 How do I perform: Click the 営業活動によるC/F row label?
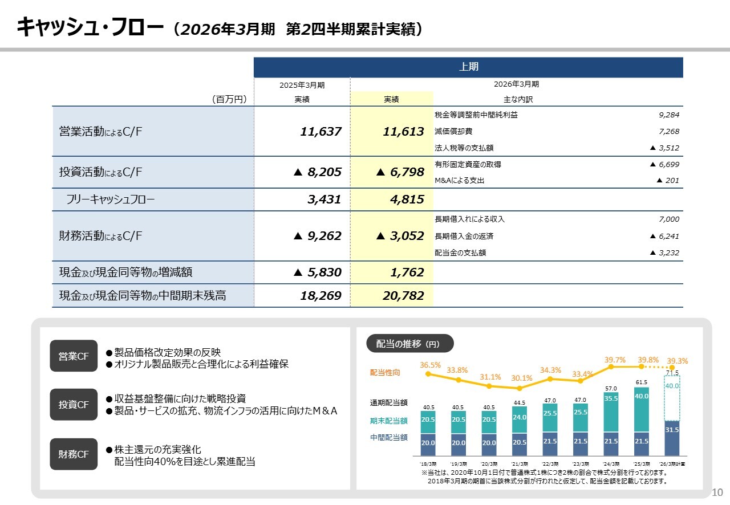100,132
